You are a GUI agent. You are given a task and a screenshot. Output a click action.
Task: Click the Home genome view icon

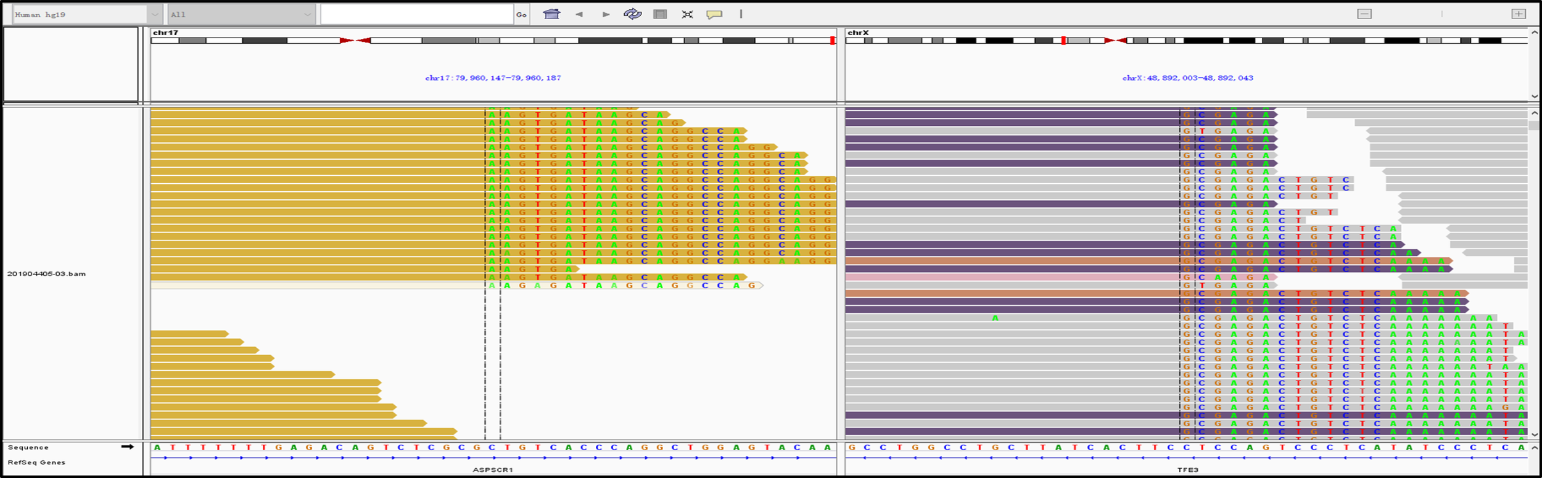coord(551,14)
